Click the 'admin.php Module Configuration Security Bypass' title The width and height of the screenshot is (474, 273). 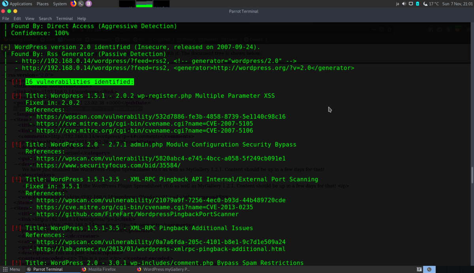coord(161,144)
